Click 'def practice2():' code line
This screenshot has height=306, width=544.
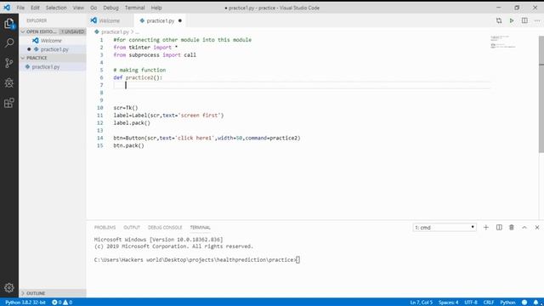click(138, 77)
